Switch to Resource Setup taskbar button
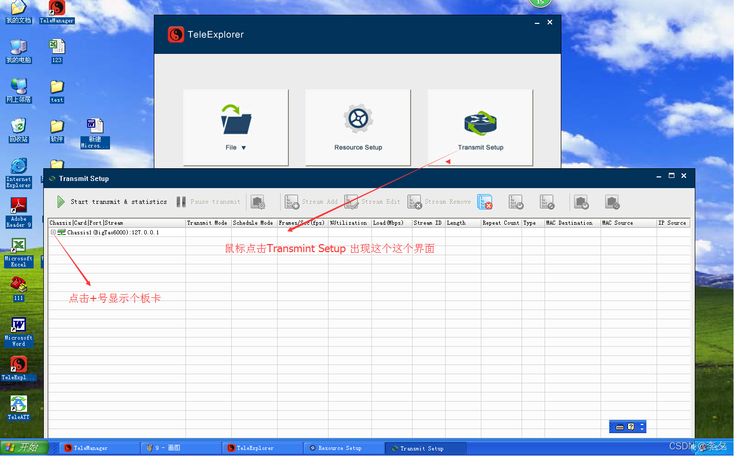The height and width of the screenshot is (456, 734). [x=344, y=448]
